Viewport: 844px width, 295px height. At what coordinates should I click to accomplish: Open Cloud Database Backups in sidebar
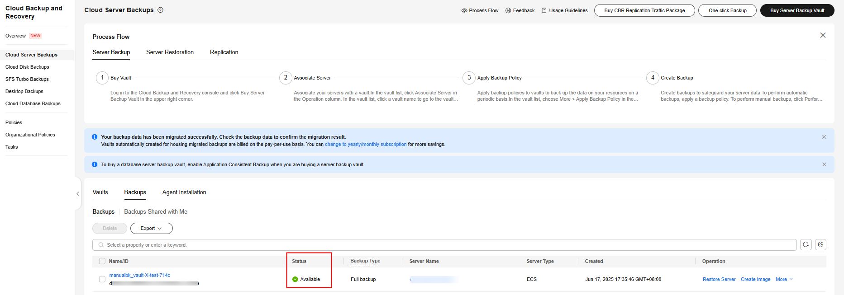coord(33,103)
